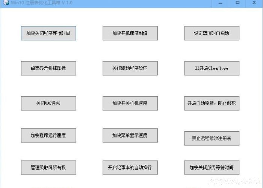The width and height of the screenshot is (263, 188).
Task: Click 加快关闭服务等待时间 button
Action: [212, 168]
